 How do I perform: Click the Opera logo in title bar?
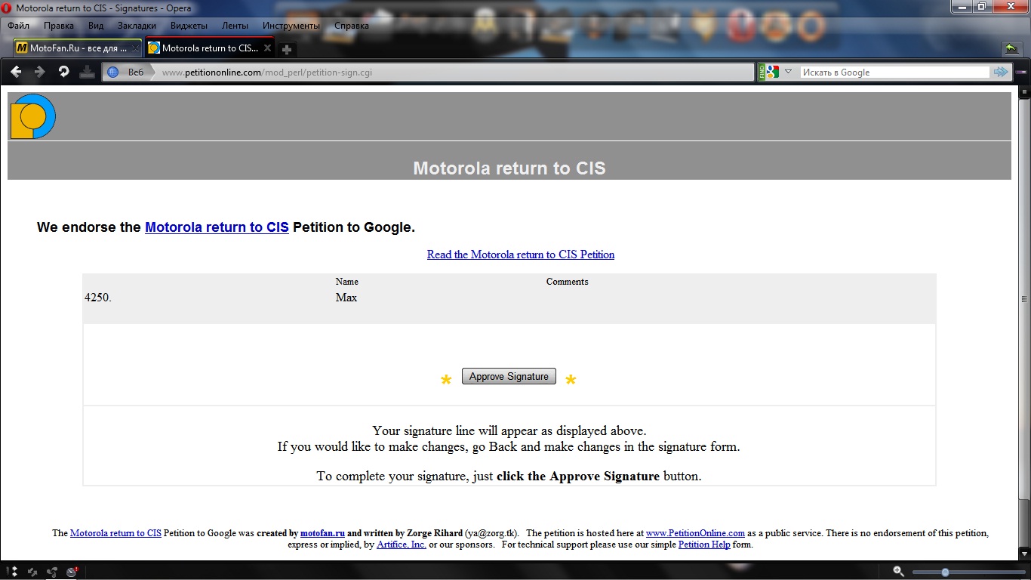click(x=7, y=8)
